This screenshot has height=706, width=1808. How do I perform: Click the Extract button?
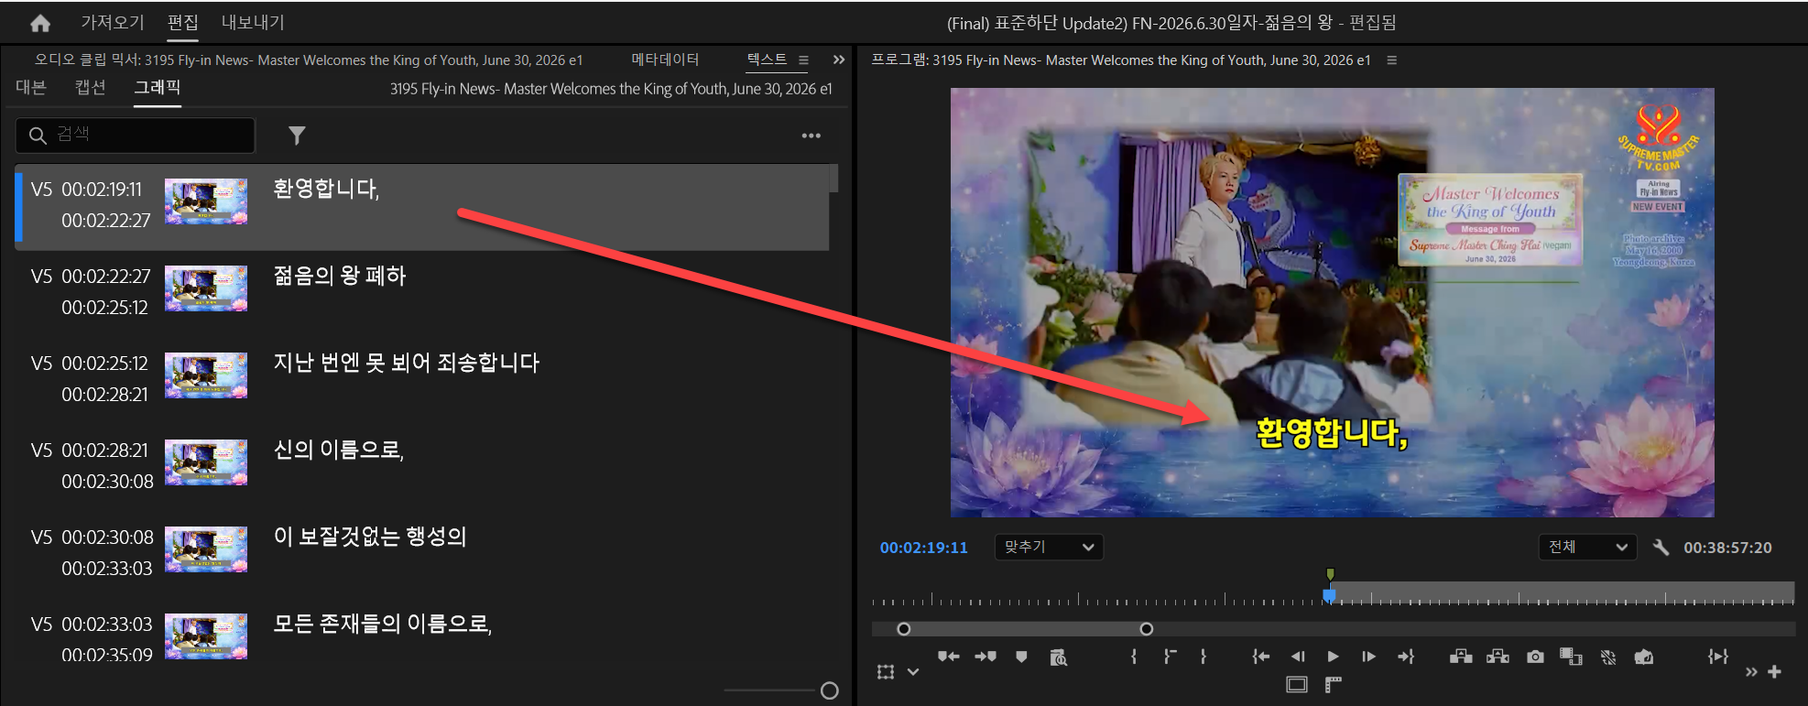1498,657
